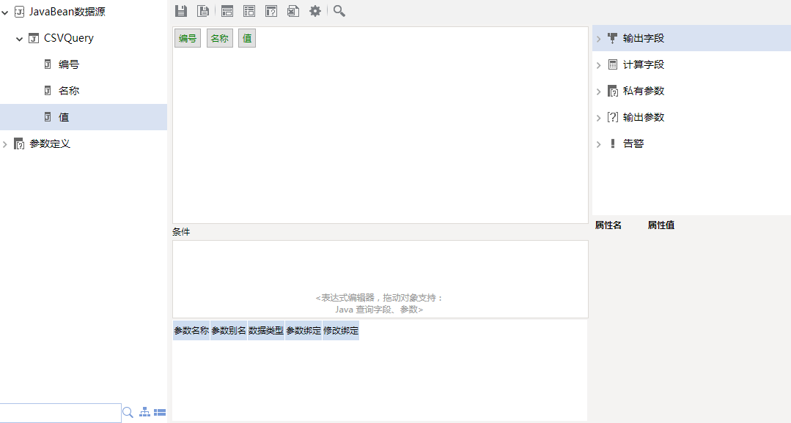Click the export document icon in toolbar

coord(293,10)
